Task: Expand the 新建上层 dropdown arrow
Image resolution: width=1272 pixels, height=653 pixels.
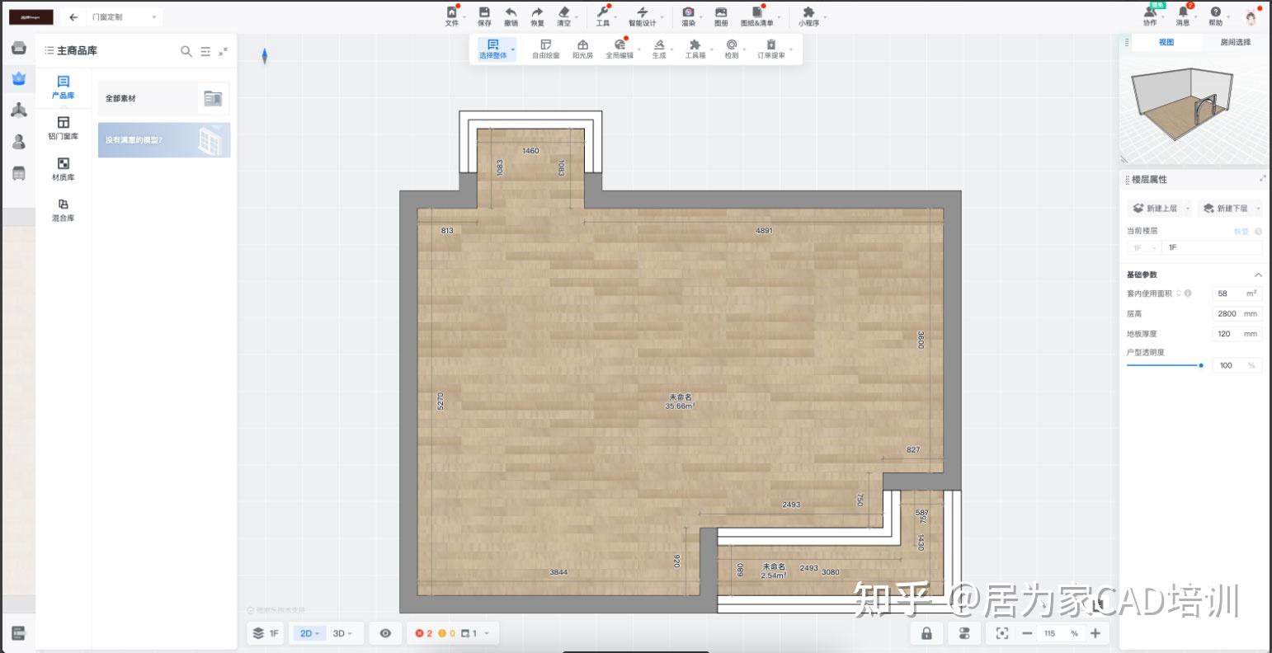Action: coord(1188,209)
